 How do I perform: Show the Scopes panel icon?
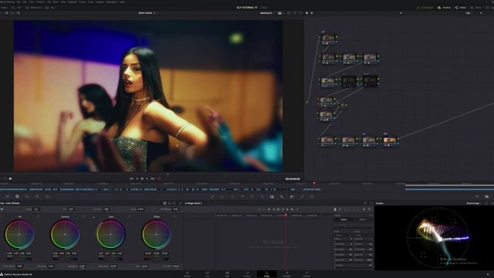click(x=487, y=196)
